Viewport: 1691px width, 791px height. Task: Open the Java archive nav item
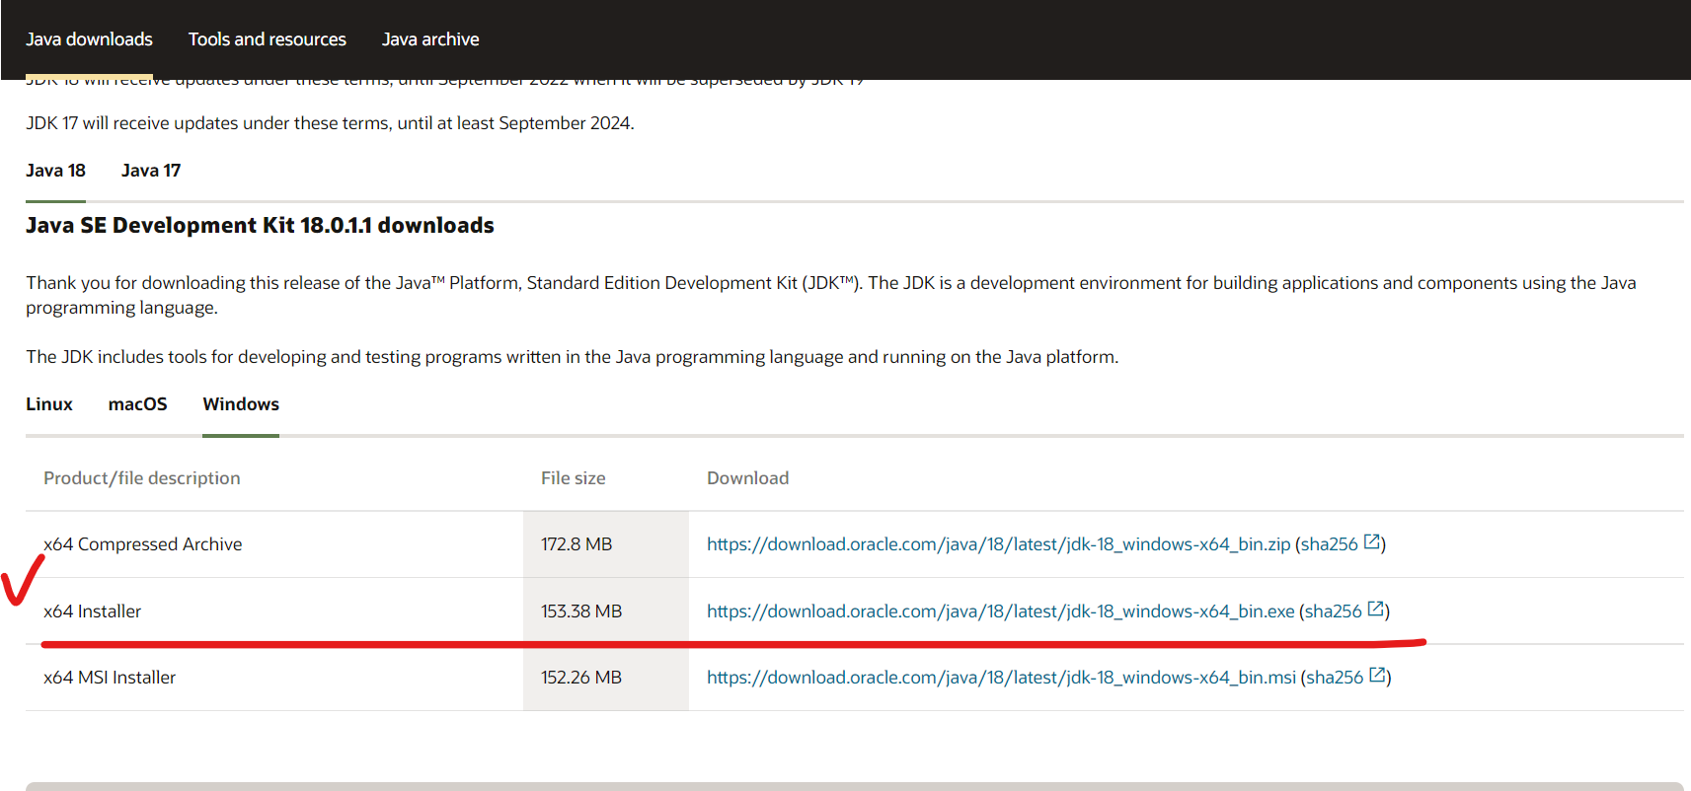point(430,39)
